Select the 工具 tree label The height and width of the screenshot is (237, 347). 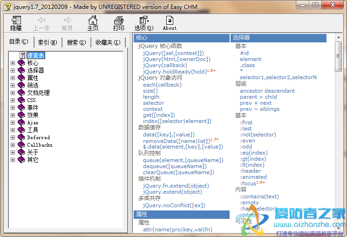[33, 130]
